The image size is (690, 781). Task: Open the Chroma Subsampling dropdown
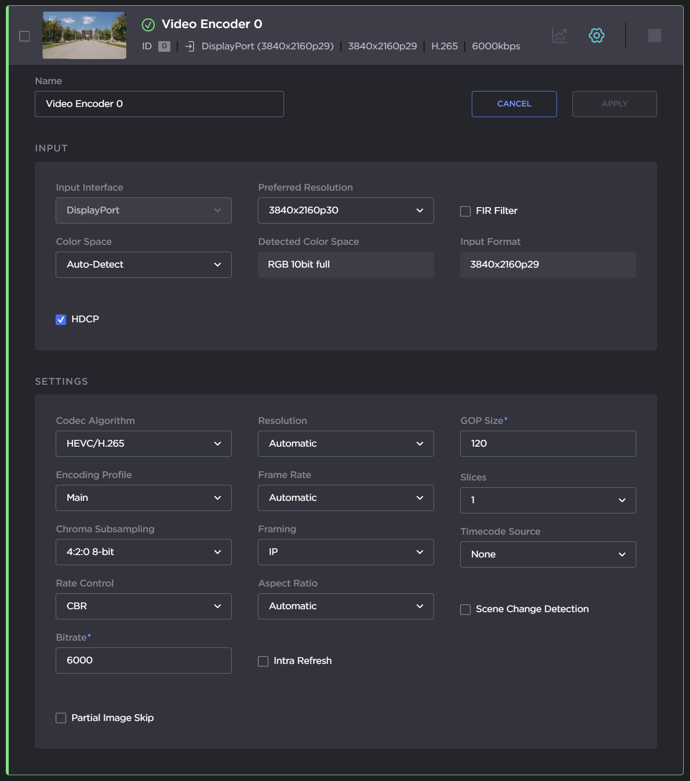click(143, 552)
